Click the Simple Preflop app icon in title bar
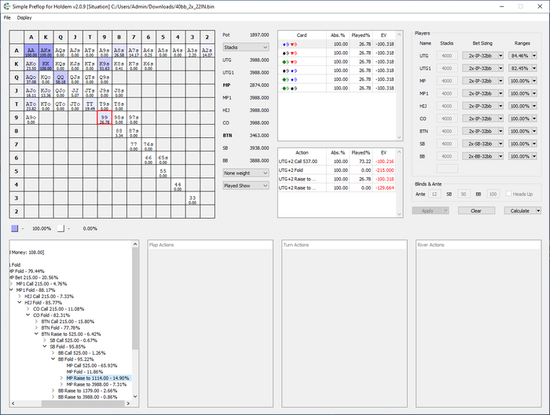550x415 pixels. 6,6
